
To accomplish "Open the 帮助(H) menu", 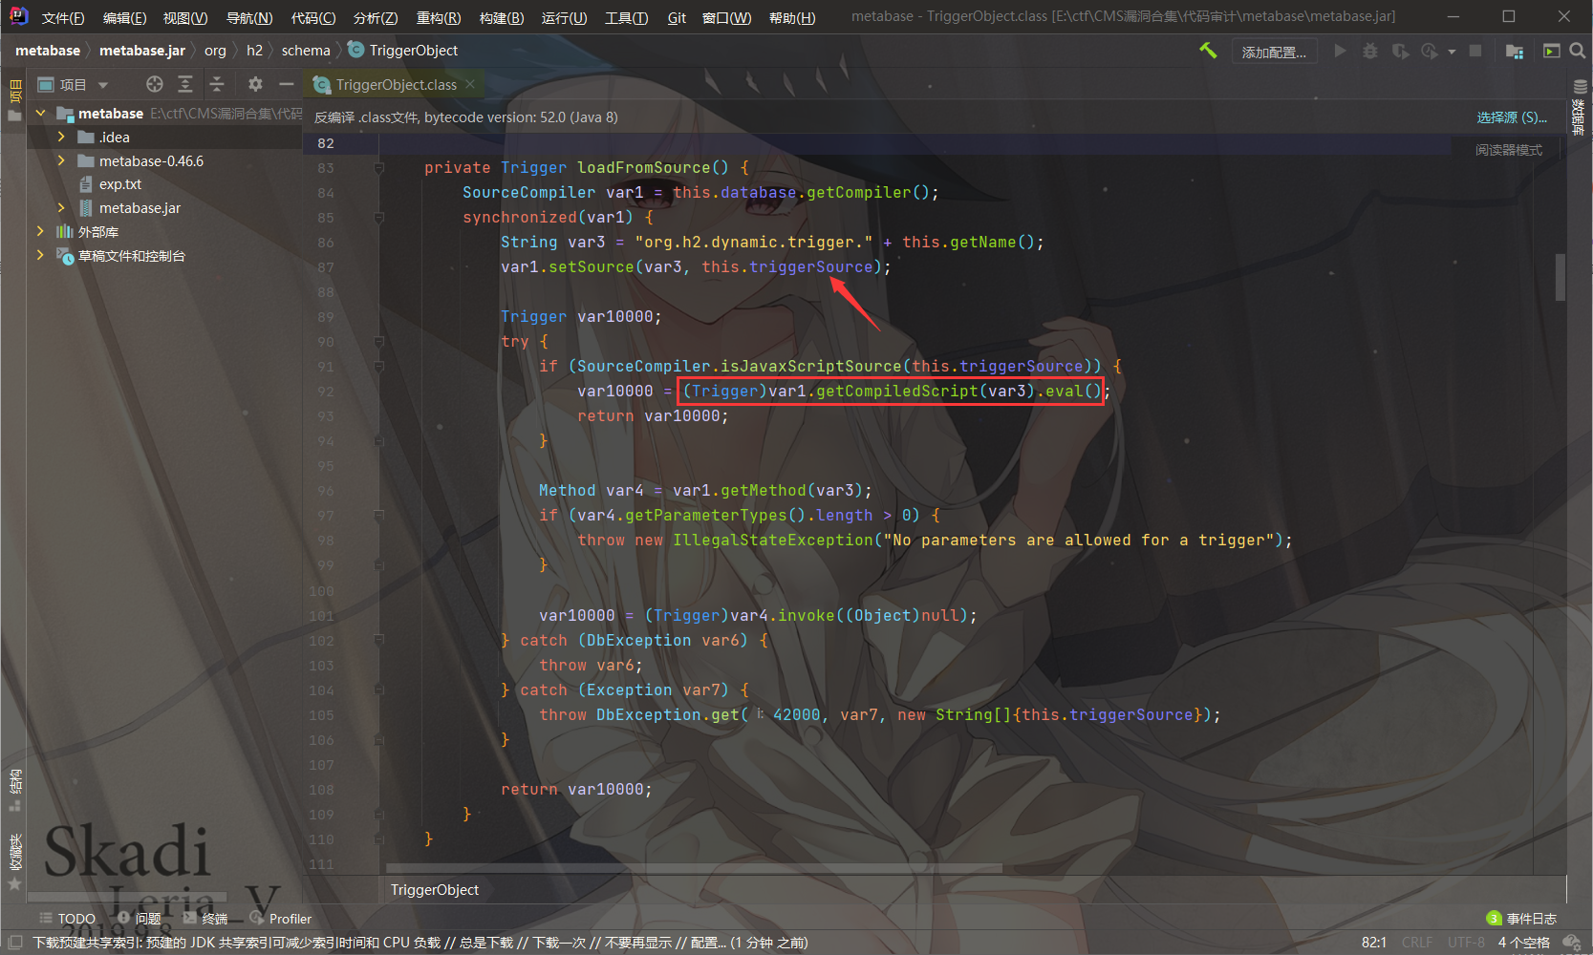I will (792, 17).
